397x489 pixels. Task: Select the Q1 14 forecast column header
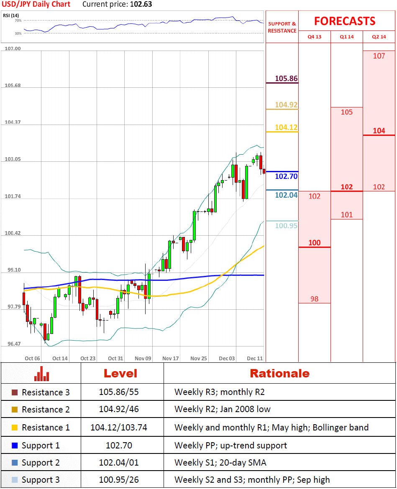[x=347, y=37]
